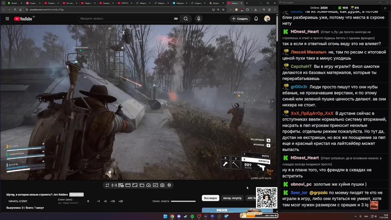The image size is (391, 220).
Task: Bookmark page with the star icon
Action: pyautogui.click(x=224, y=9)
